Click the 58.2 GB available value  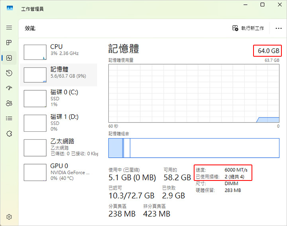coord(177,177)
